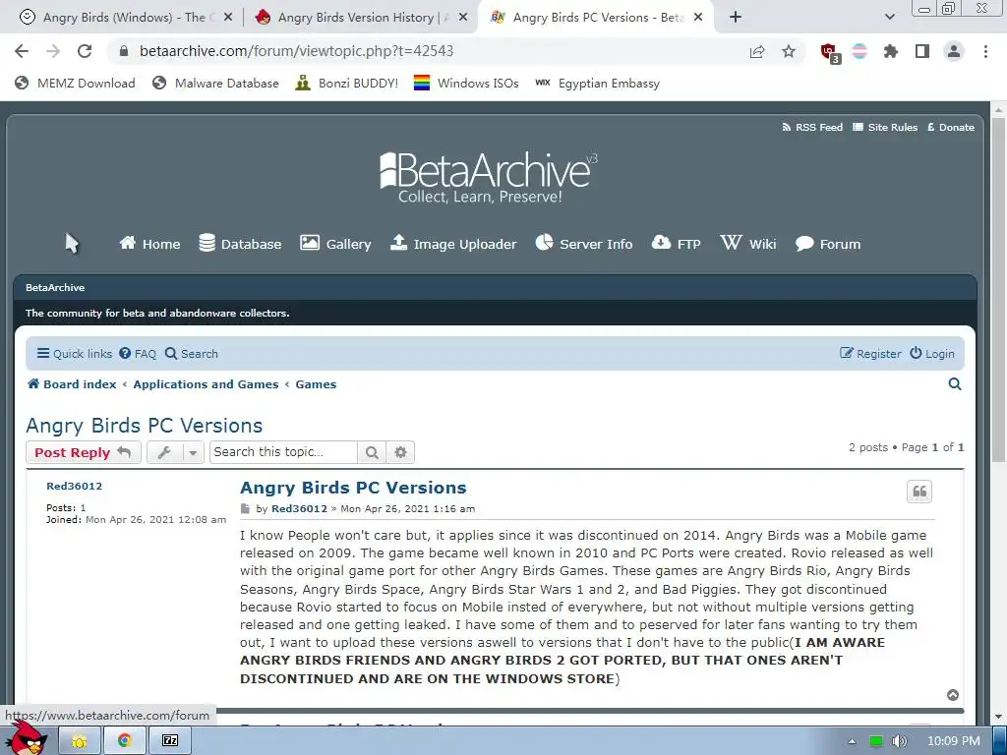Screen dimensions: 1007x755
Task: Open Gallery in site navigation
Action: (335, 244)
